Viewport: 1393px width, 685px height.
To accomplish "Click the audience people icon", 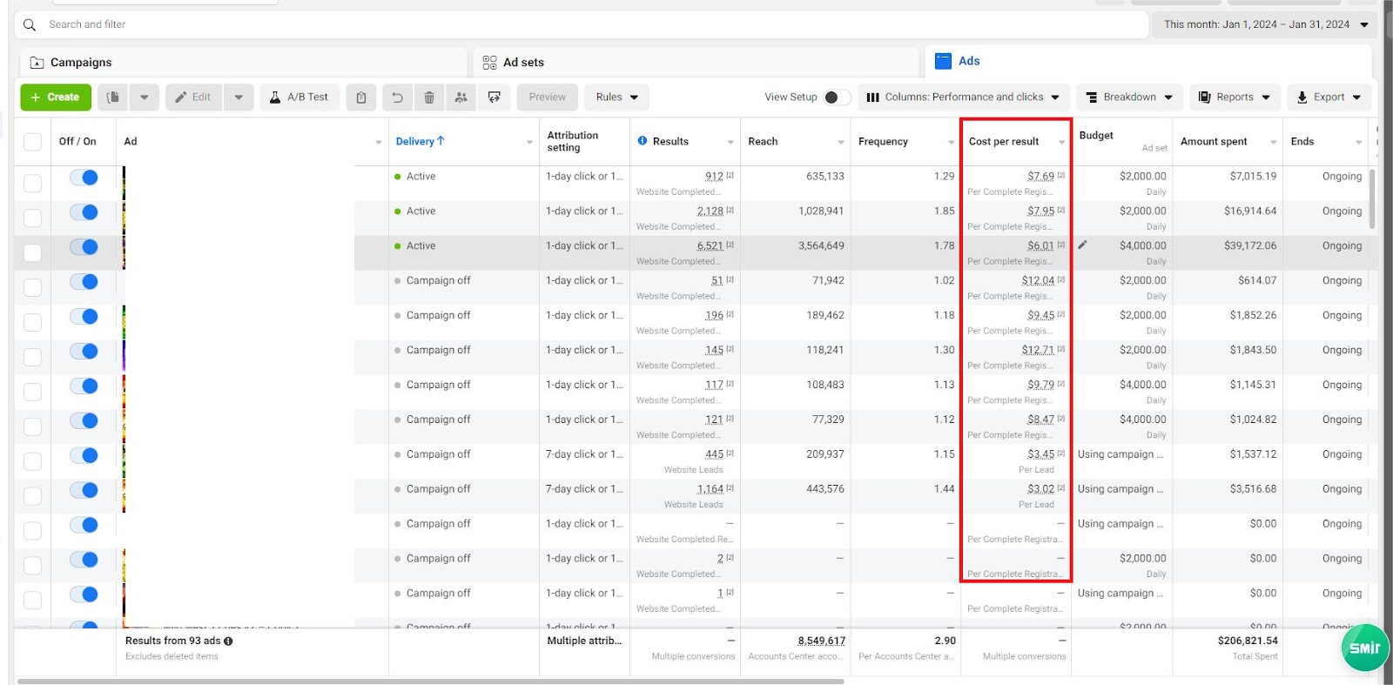I will tap(461, 97).
